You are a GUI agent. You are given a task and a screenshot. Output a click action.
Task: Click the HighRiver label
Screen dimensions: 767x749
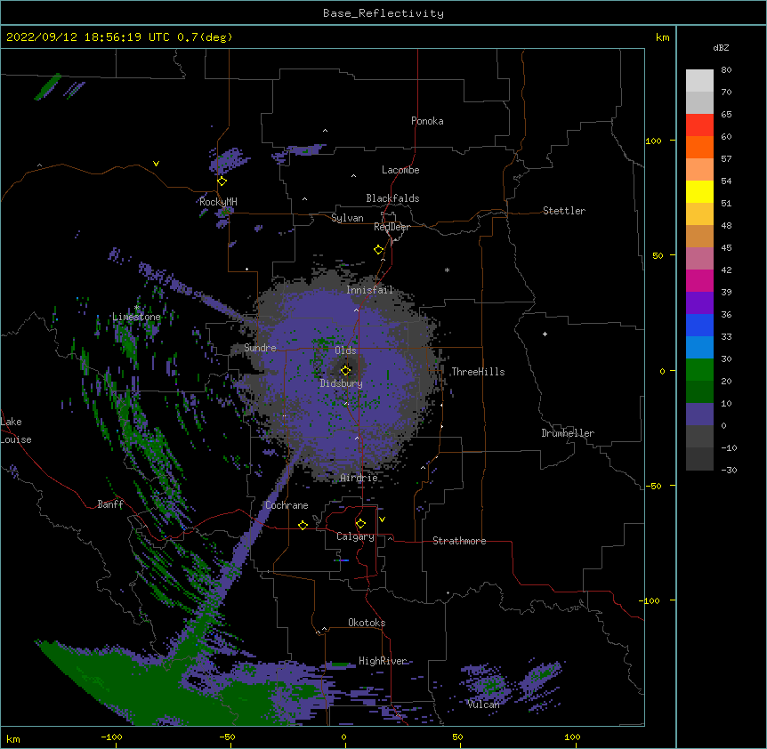pyautogui.click(x=383, y=661)
